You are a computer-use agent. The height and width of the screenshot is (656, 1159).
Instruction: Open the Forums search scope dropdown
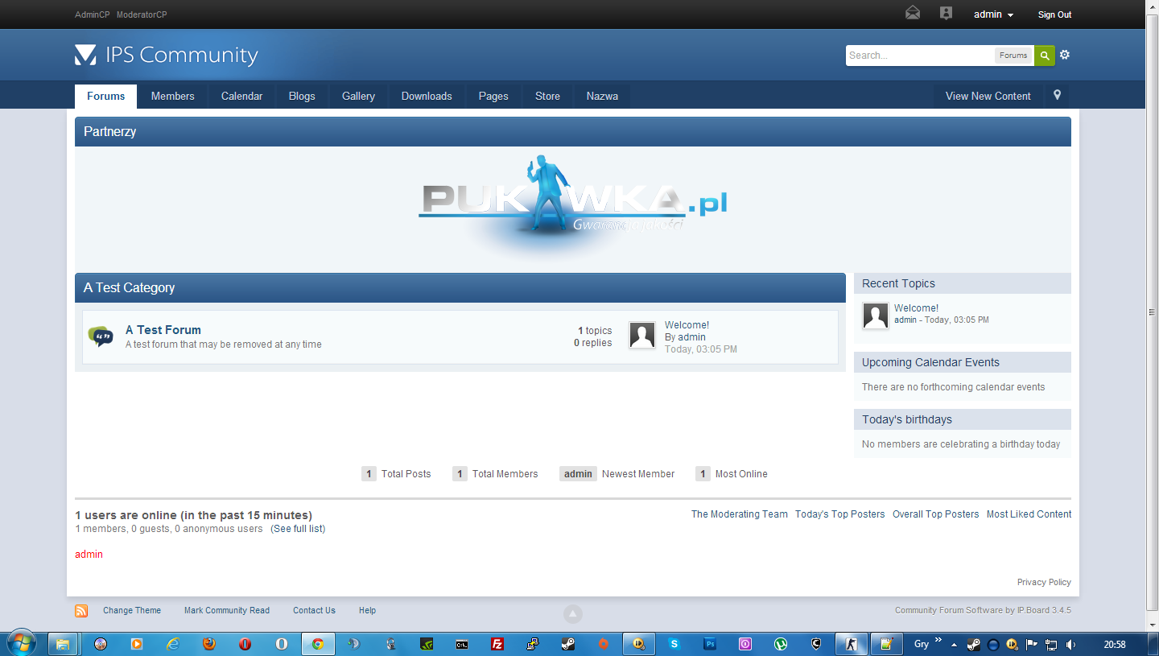[1013, 56]
